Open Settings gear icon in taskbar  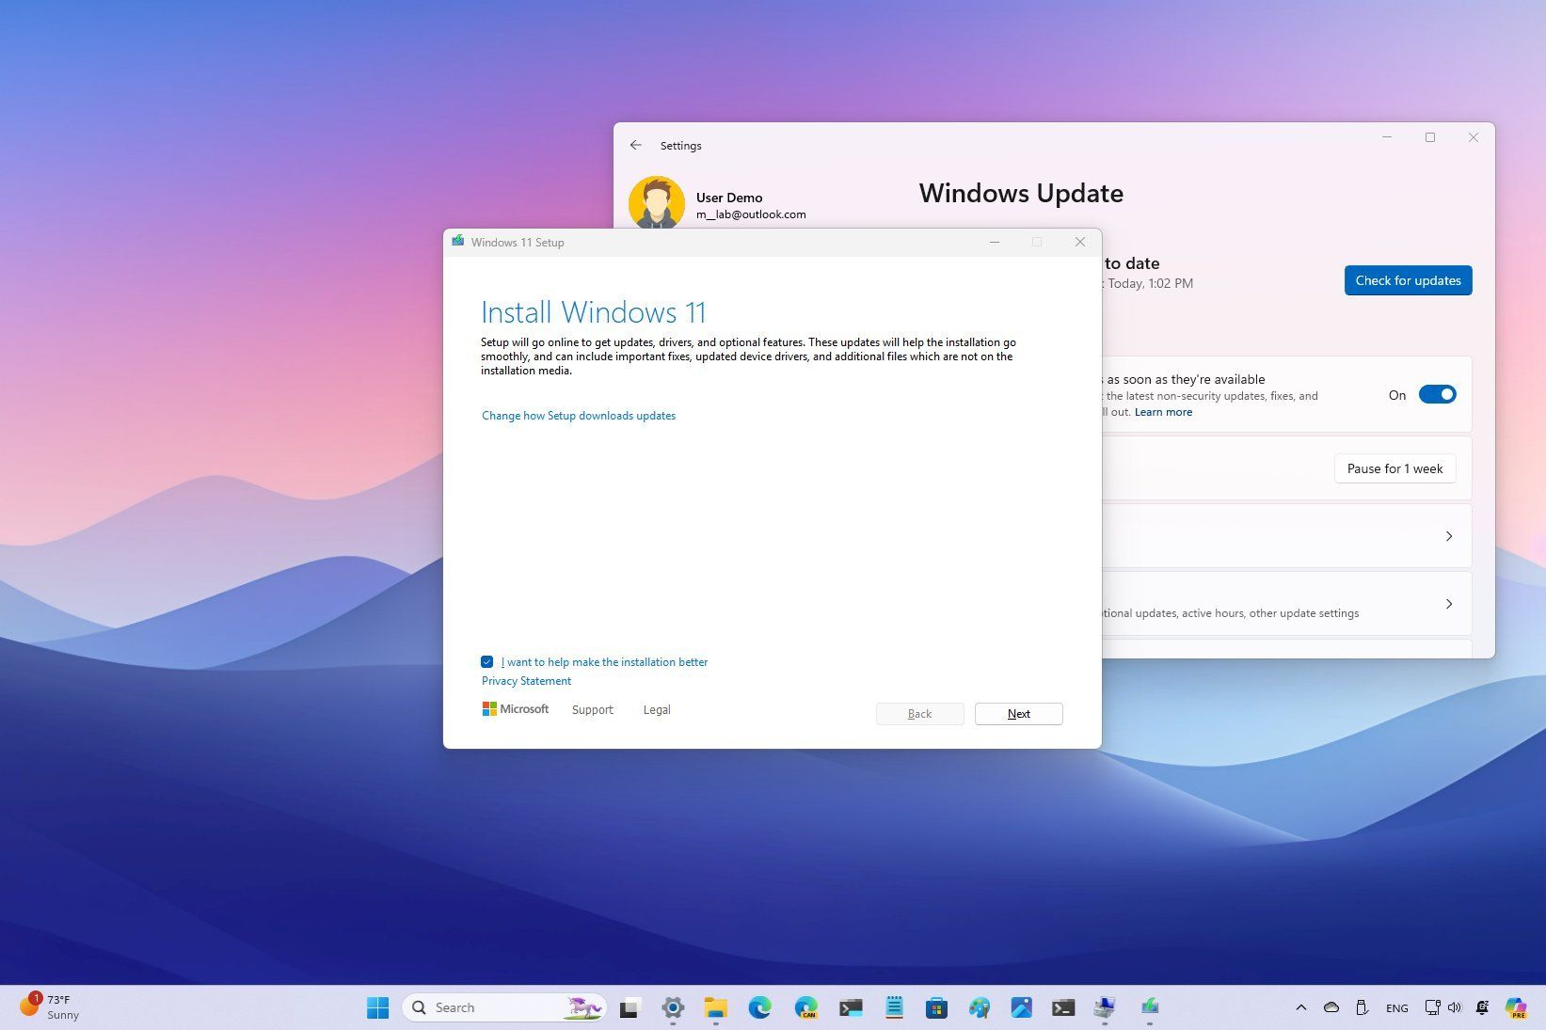tap(673, 1007)
